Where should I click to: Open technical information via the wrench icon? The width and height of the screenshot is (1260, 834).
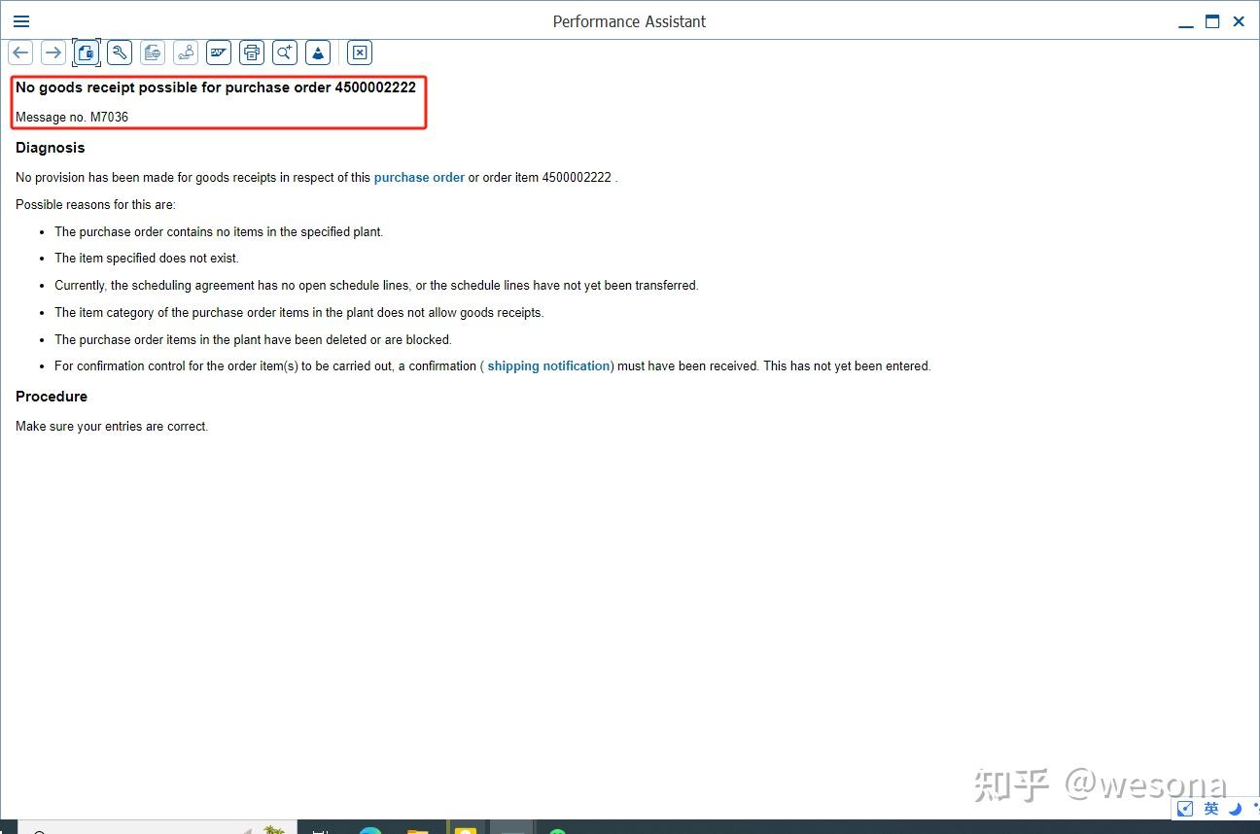tap(119, 52)
